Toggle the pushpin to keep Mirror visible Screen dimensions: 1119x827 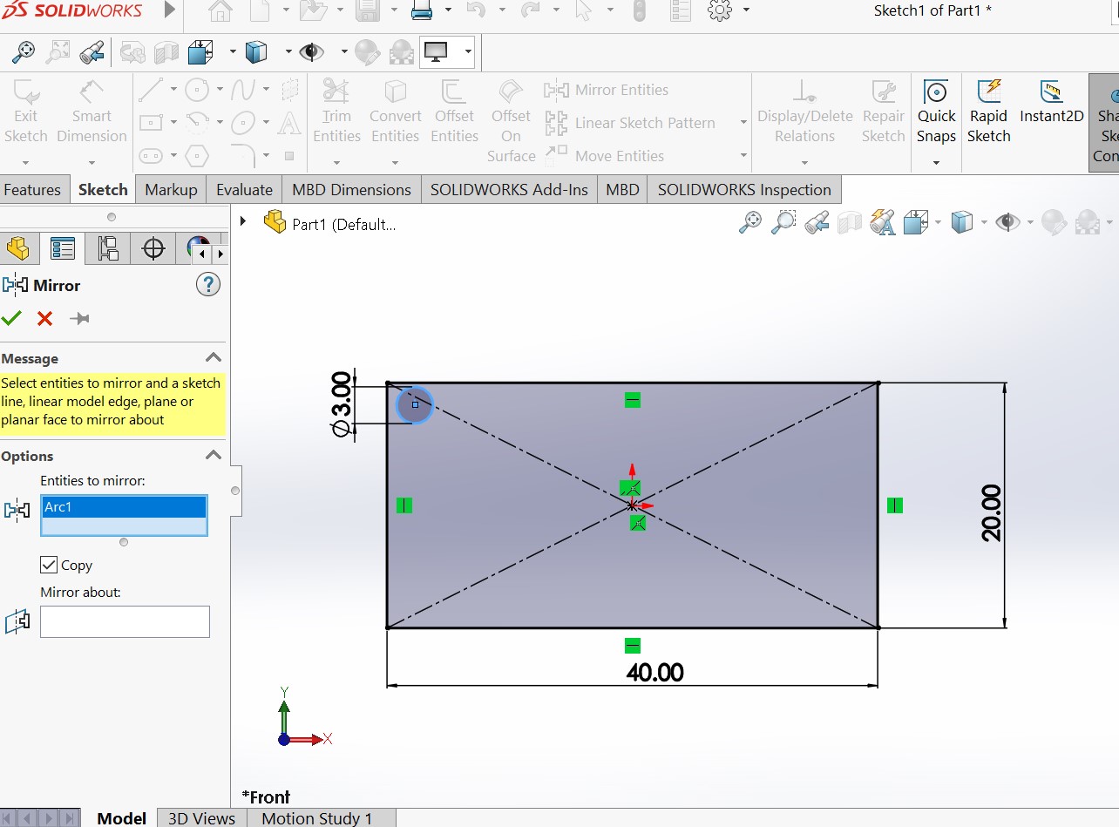(x=79, y=319)
